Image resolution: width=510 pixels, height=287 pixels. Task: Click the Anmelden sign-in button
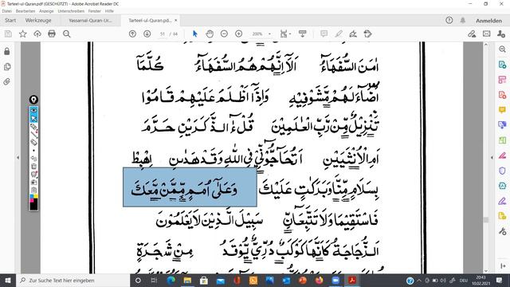488,21
